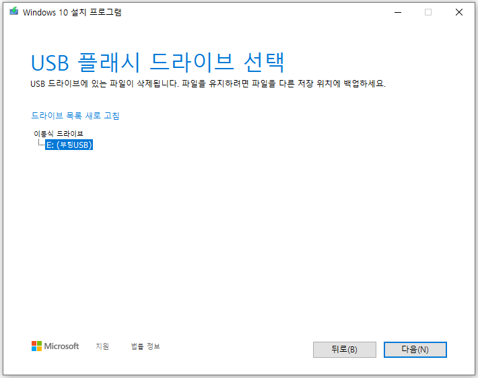The image size is (478, 378).
Task: Click the USB 플래시 드라이브 선택 heading
Action: 158,63
